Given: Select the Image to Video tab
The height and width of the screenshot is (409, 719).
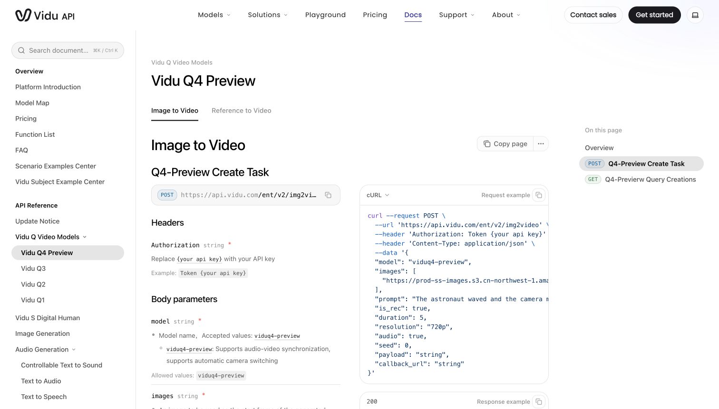Looking at the screenshot, I should click(x=175, y=111).
